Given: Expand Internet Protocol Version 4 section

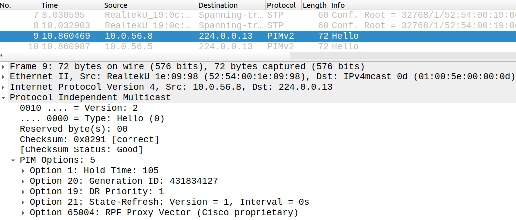Looking at the screenshot, I should tap(3, 87).
